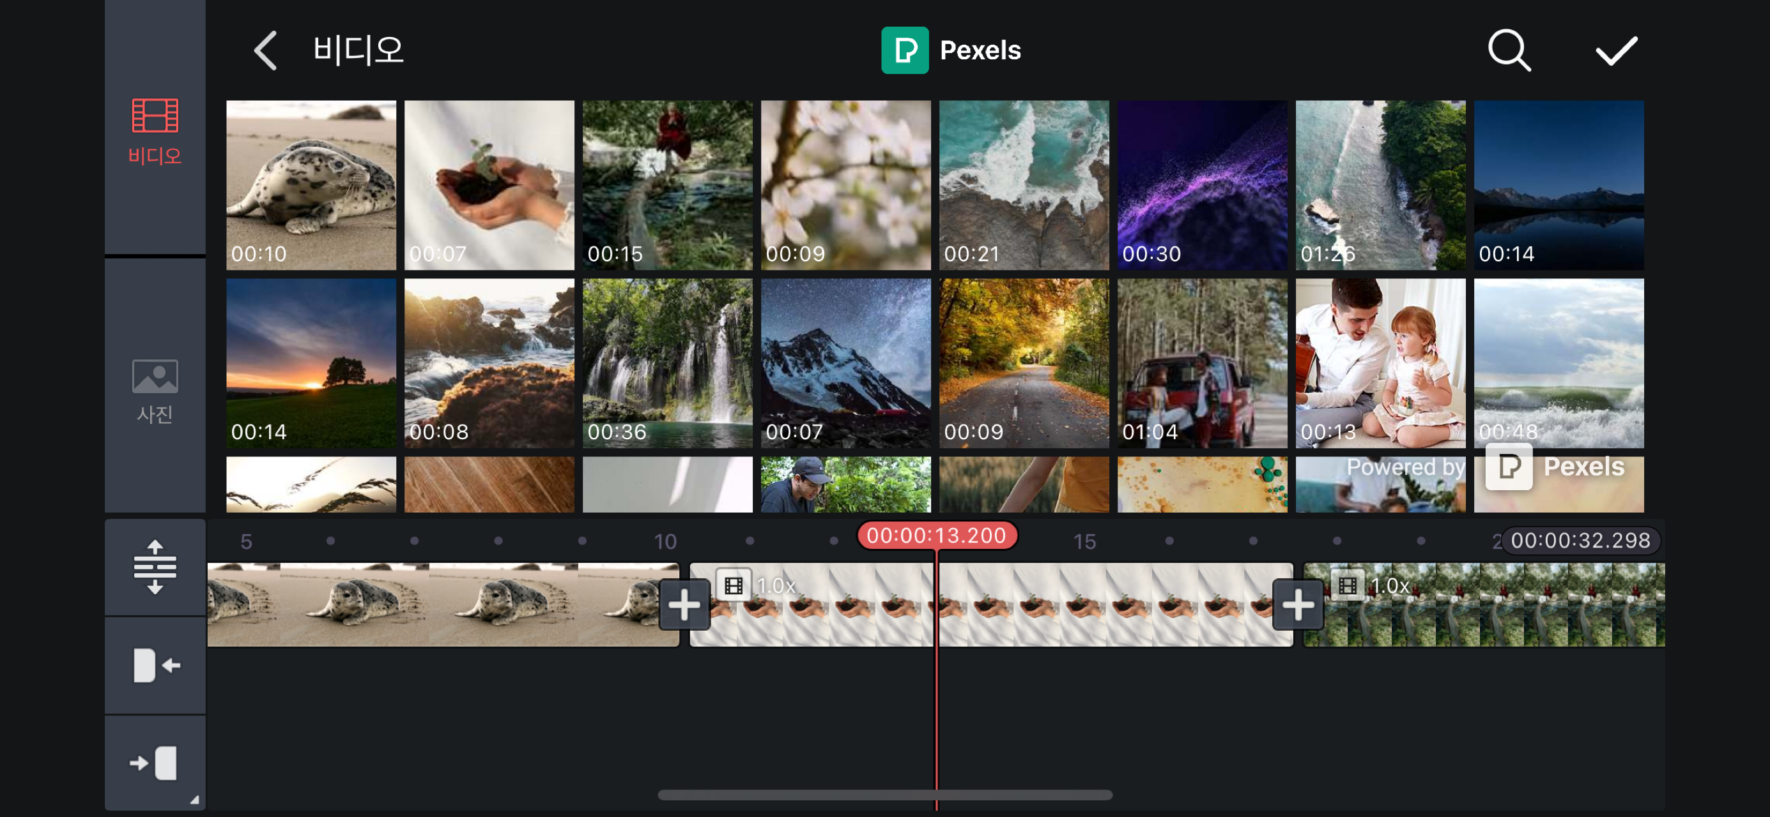Tap the green Pexels logo icon
The image size is (1770, 817).
(905, 50)
